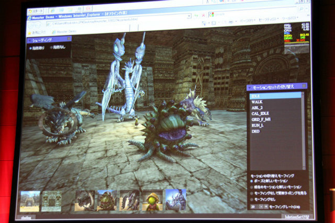The image size is (335, 223).
Task: Collapse the シェーディング panel triangle
Action: point(29,40)
